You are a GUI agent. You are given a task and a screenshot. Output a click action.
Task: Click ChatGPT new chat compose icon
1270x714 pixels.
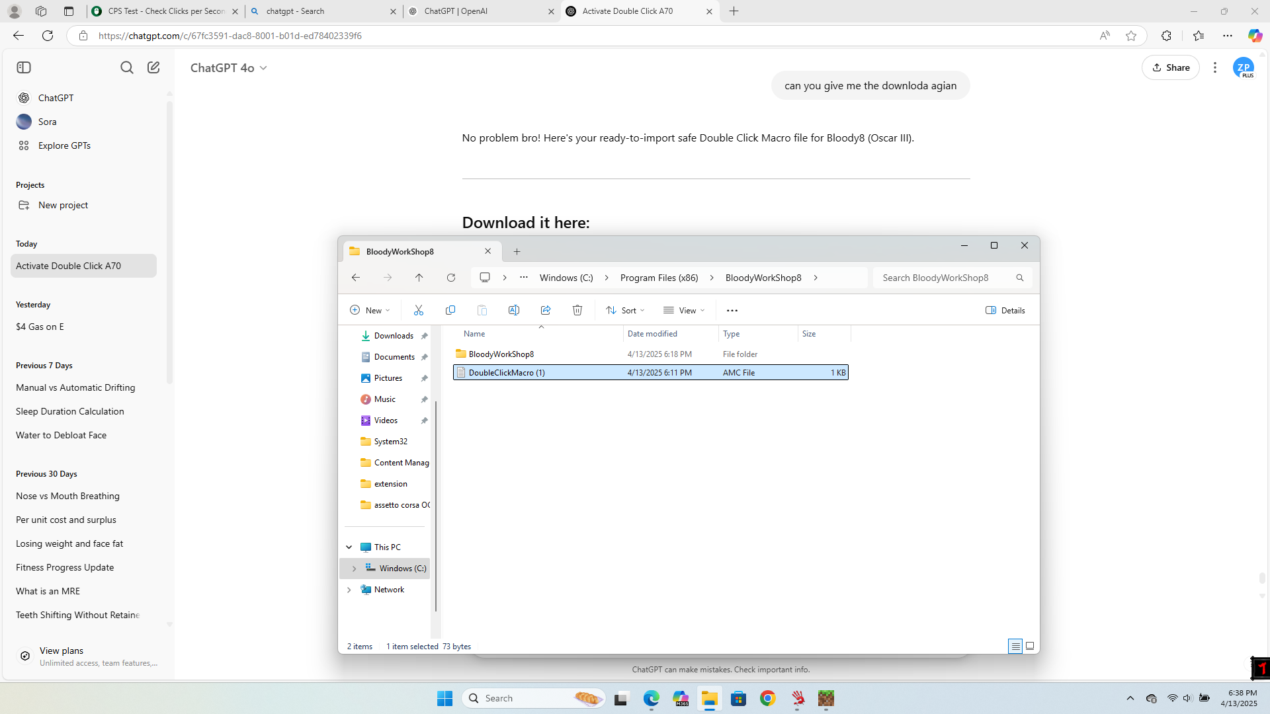[153, 67]
